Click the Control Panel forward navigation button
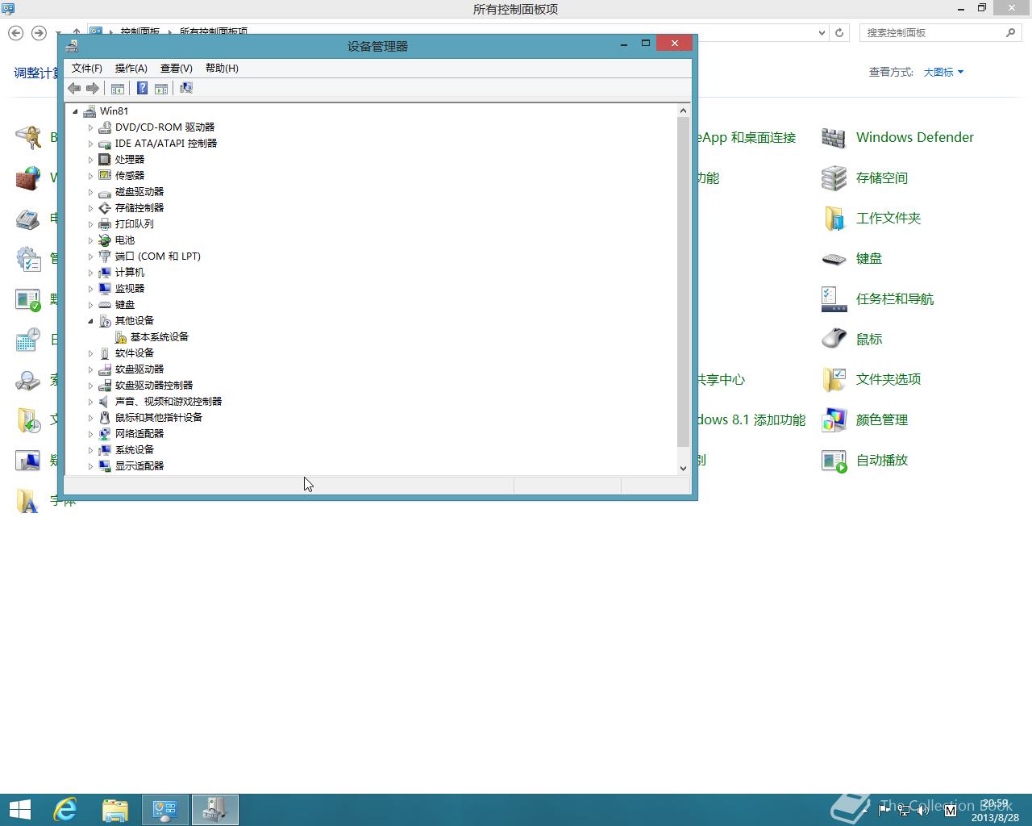This screenshot has height=826, width=1032. (39, 32)
